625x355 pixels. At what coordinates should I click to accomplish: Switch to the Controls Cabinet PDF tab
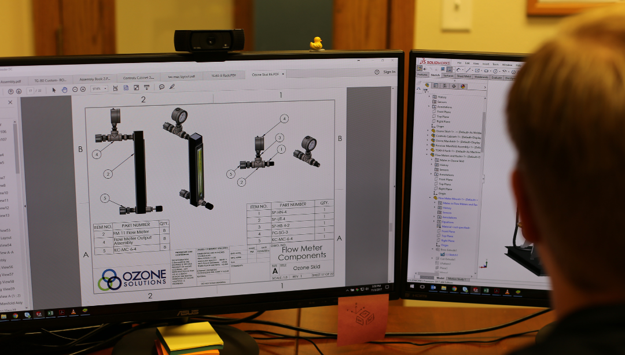pos(139,77)
